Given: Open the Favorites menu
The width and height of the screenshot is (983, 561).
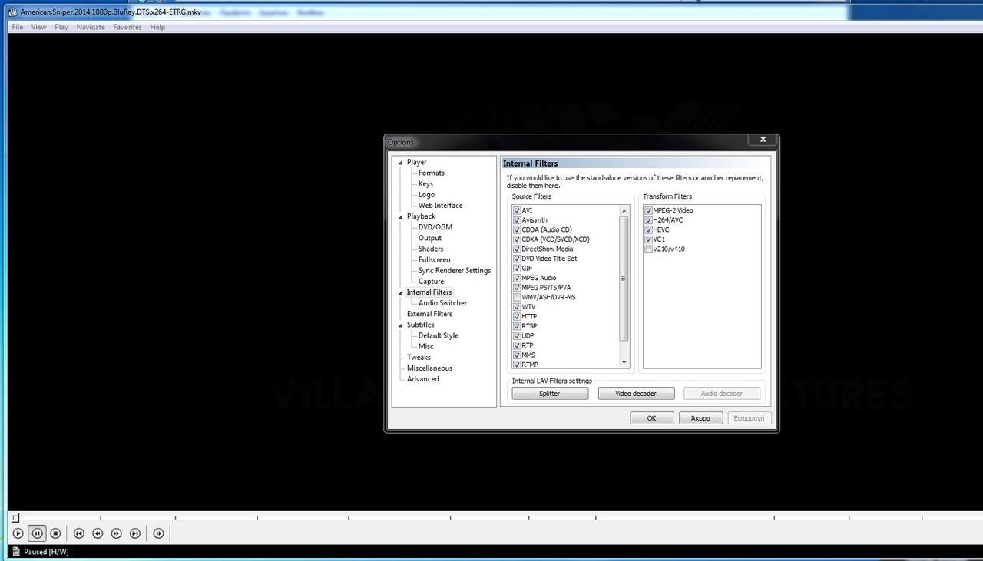Looking at the screenshot, I should pos(127,27).
